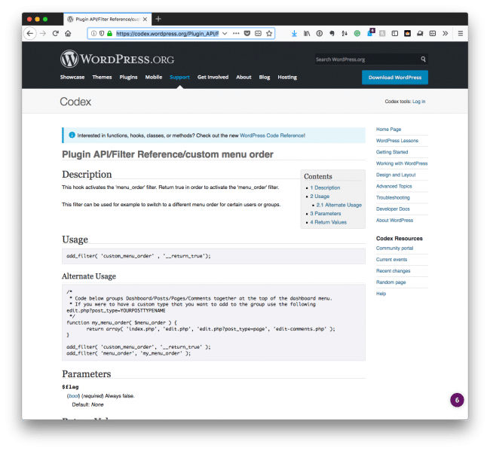Open a new browser tab

click(x=158, y=19)
